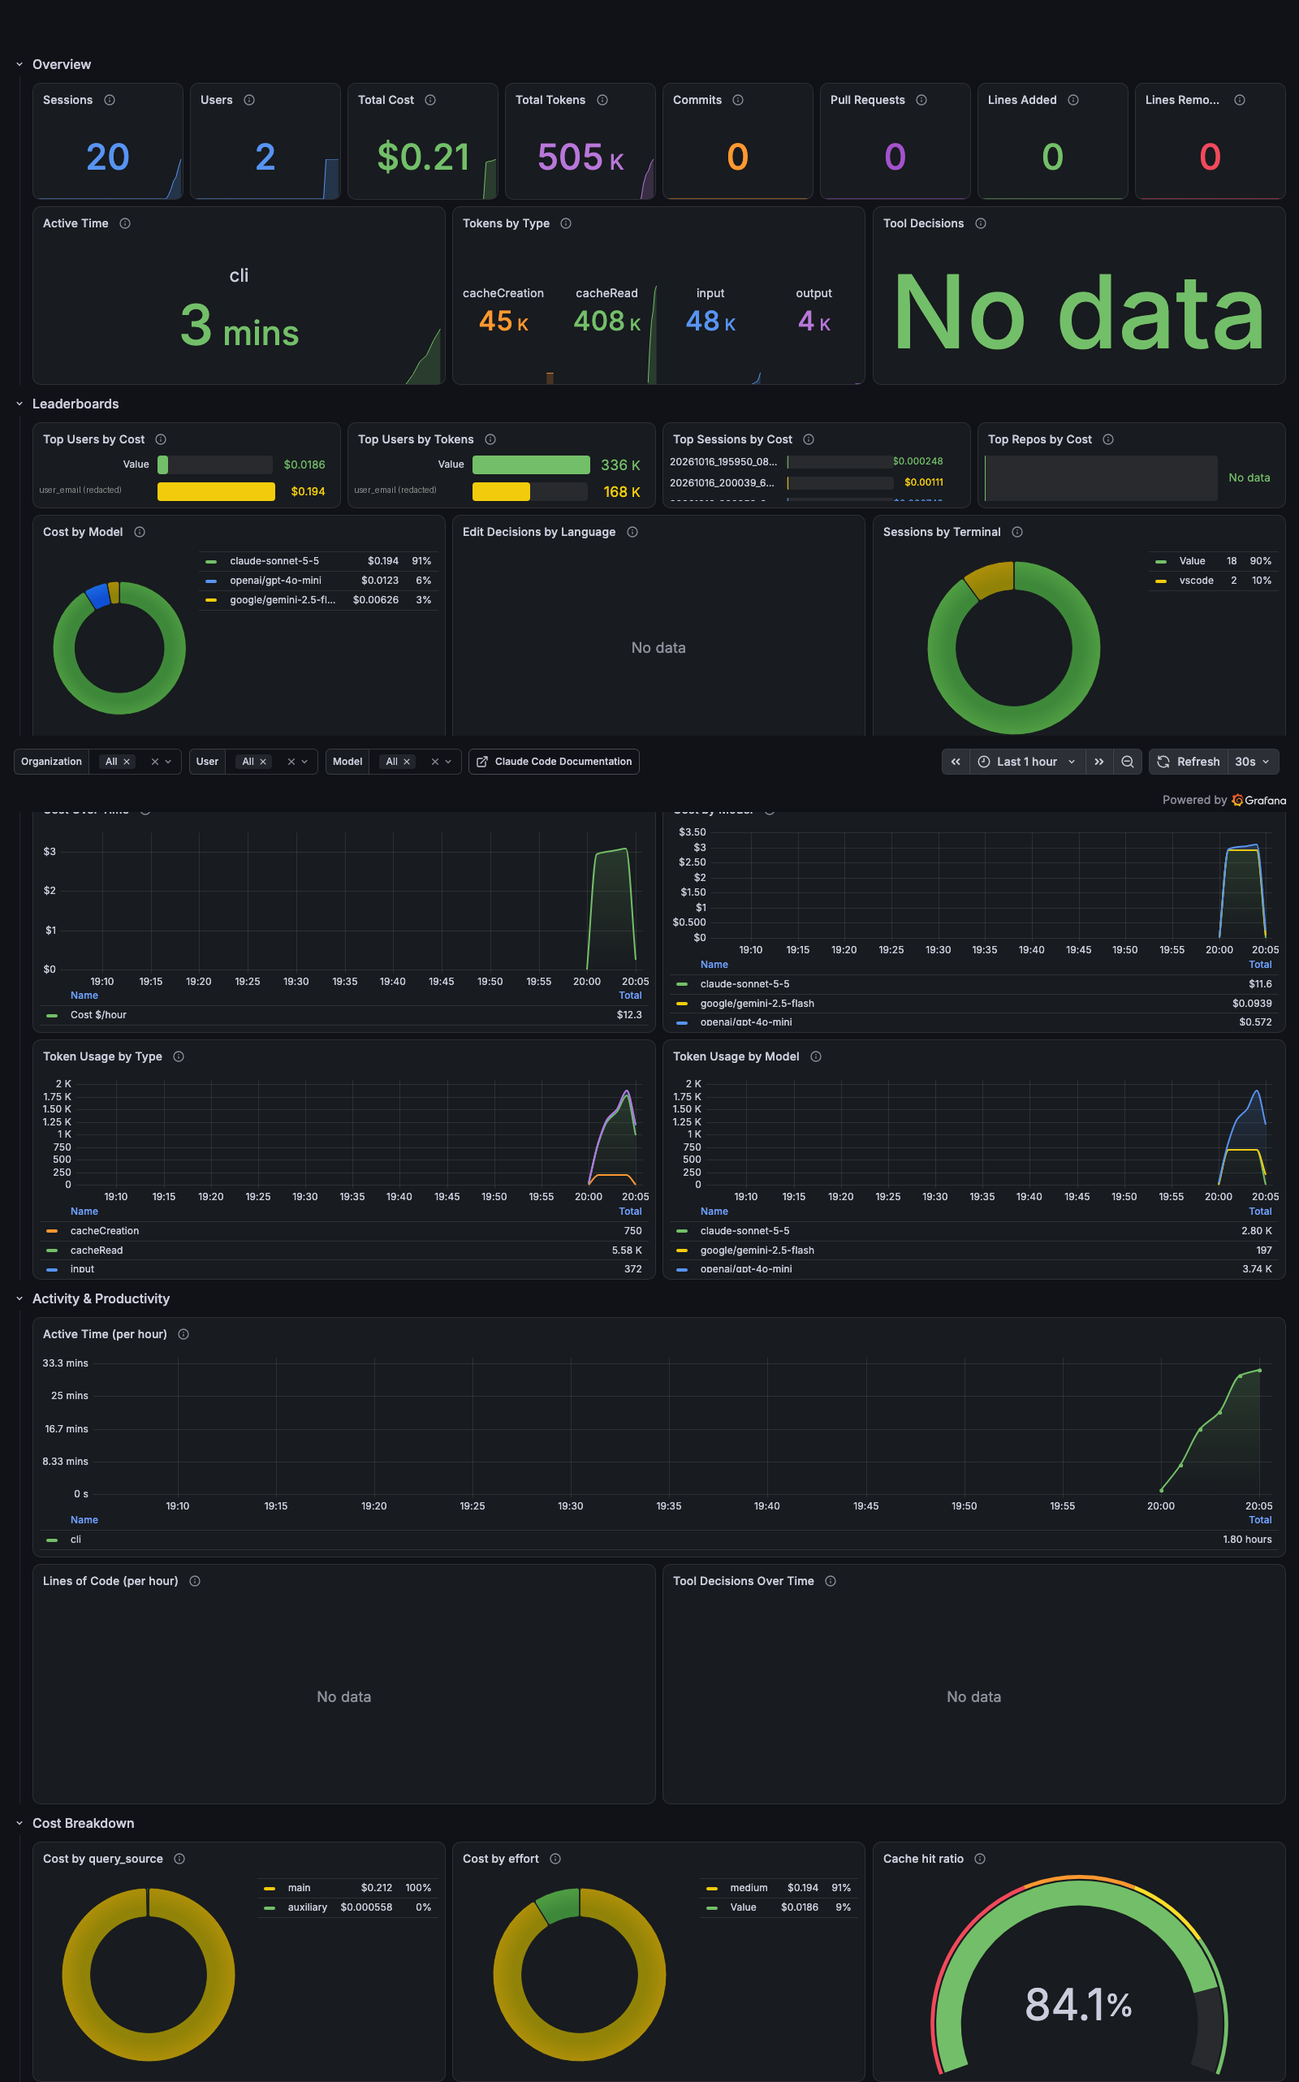The image size is (1299, 2082).
Task: Click the Top Repos by Cost info icon
Action: tap(1108, 439)
